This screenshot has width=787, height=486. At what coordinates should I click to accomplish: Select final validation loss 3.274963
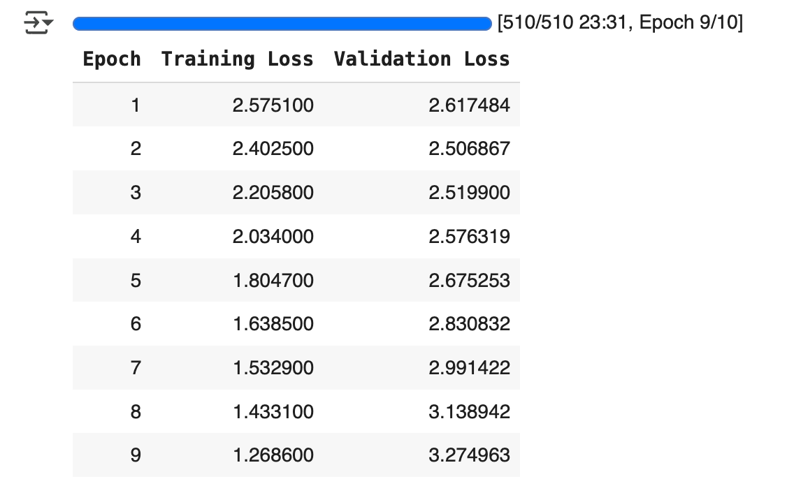pos(470,455)
